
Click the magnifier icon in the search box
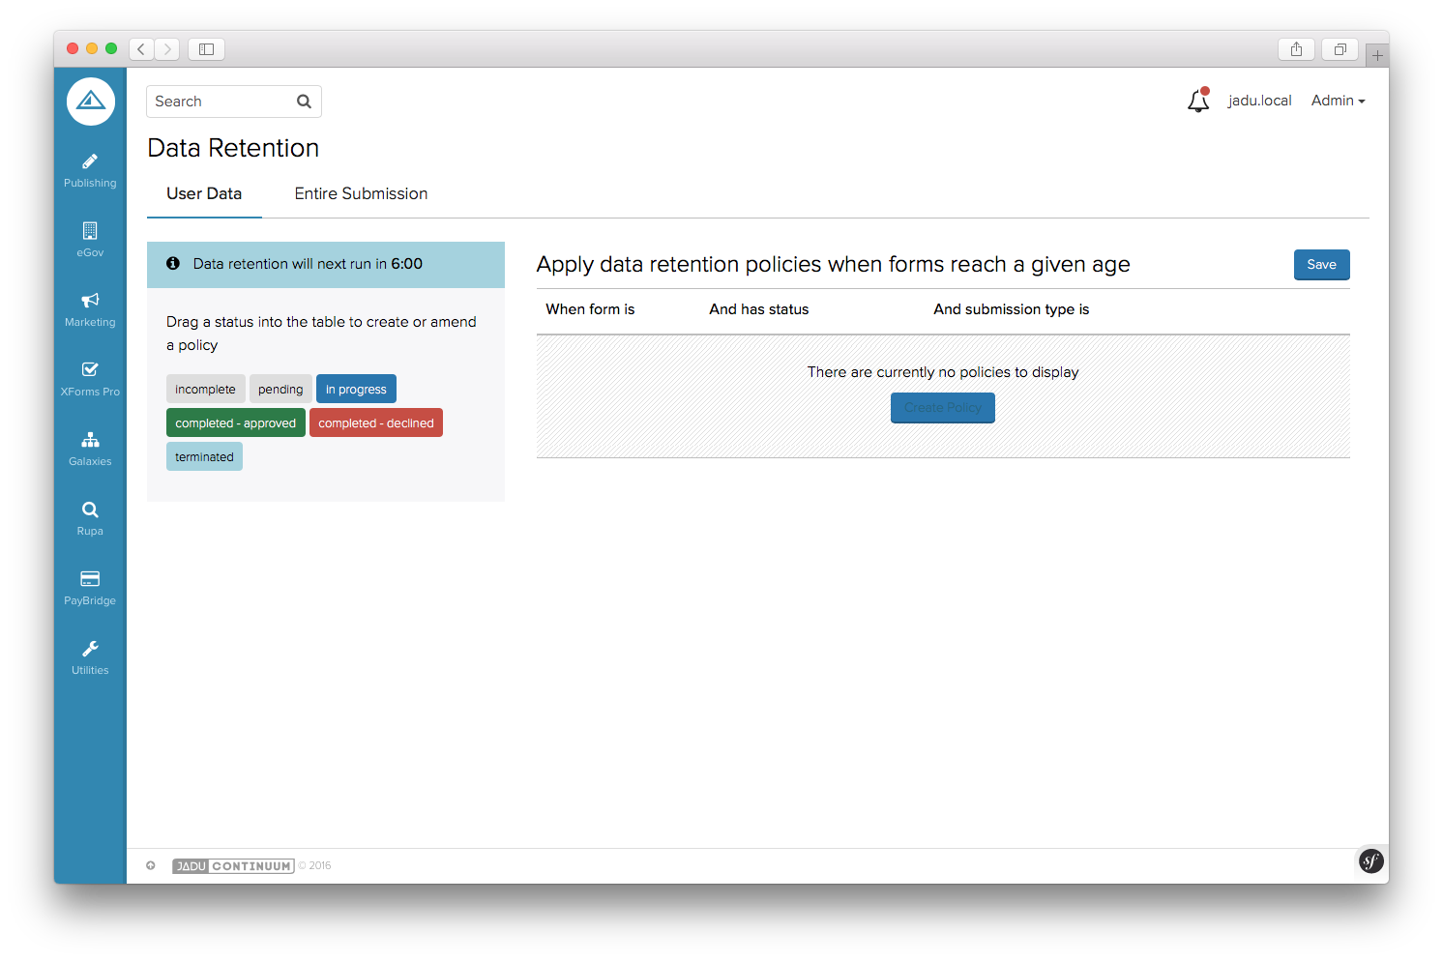click(x=304, y=102)
